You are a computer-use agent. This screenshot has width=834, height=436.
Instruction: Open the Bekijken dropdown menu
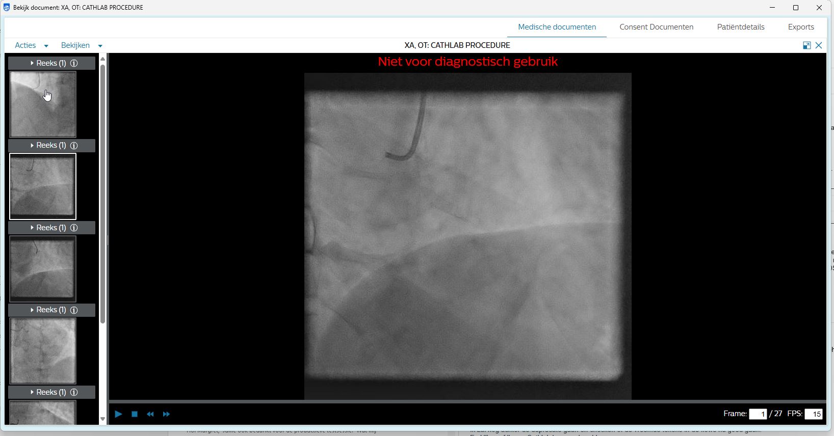[81, 45]
